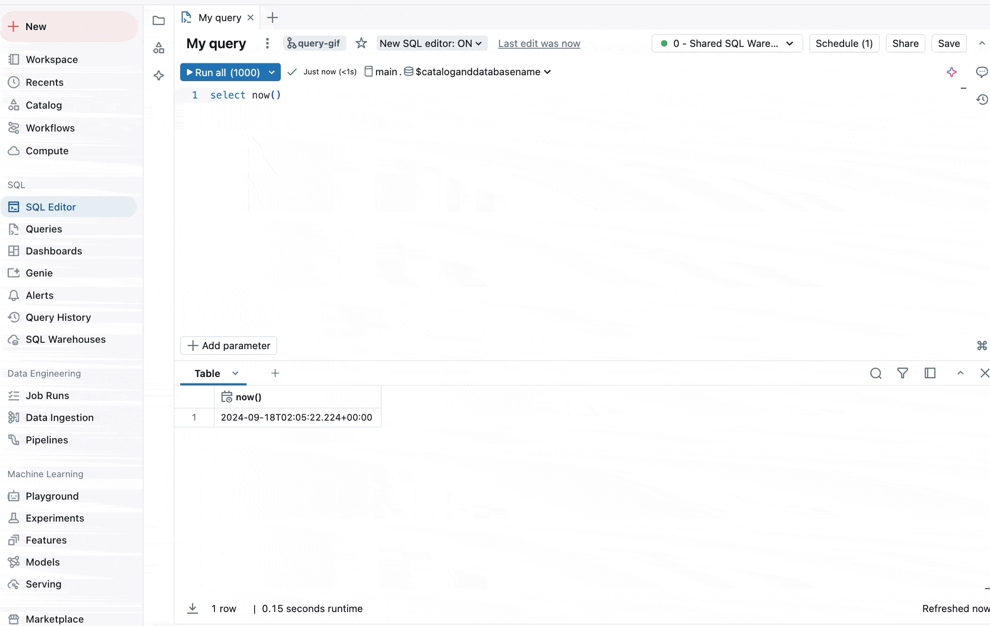Screen dimensions: 990x626
Task: Star the query as favorite
Action: 361,44
